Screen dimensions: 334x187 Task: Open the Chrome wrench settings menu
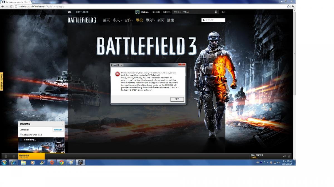[x=293, y=6]
